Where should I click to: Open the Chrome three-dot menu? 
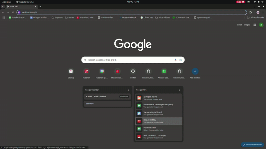click(x=263, y=12)
